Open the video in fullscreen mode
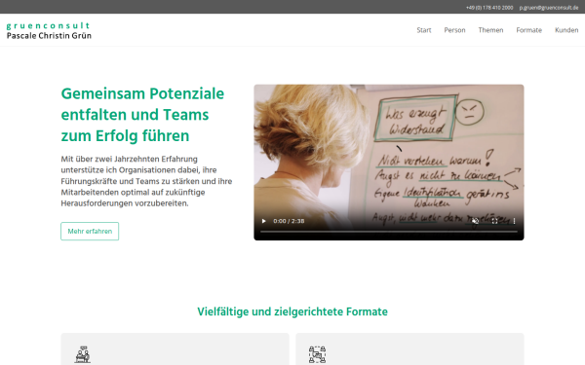This screenshot has height=365, width=585. 494,221
